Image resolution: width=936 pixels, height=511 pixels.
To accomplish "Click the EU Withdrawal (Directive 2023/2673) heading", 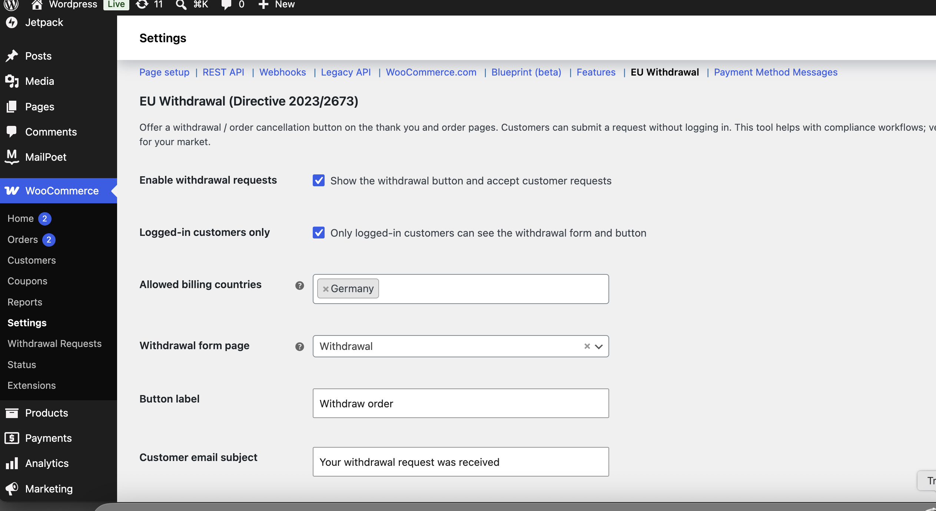I will (x=249, y=101).
